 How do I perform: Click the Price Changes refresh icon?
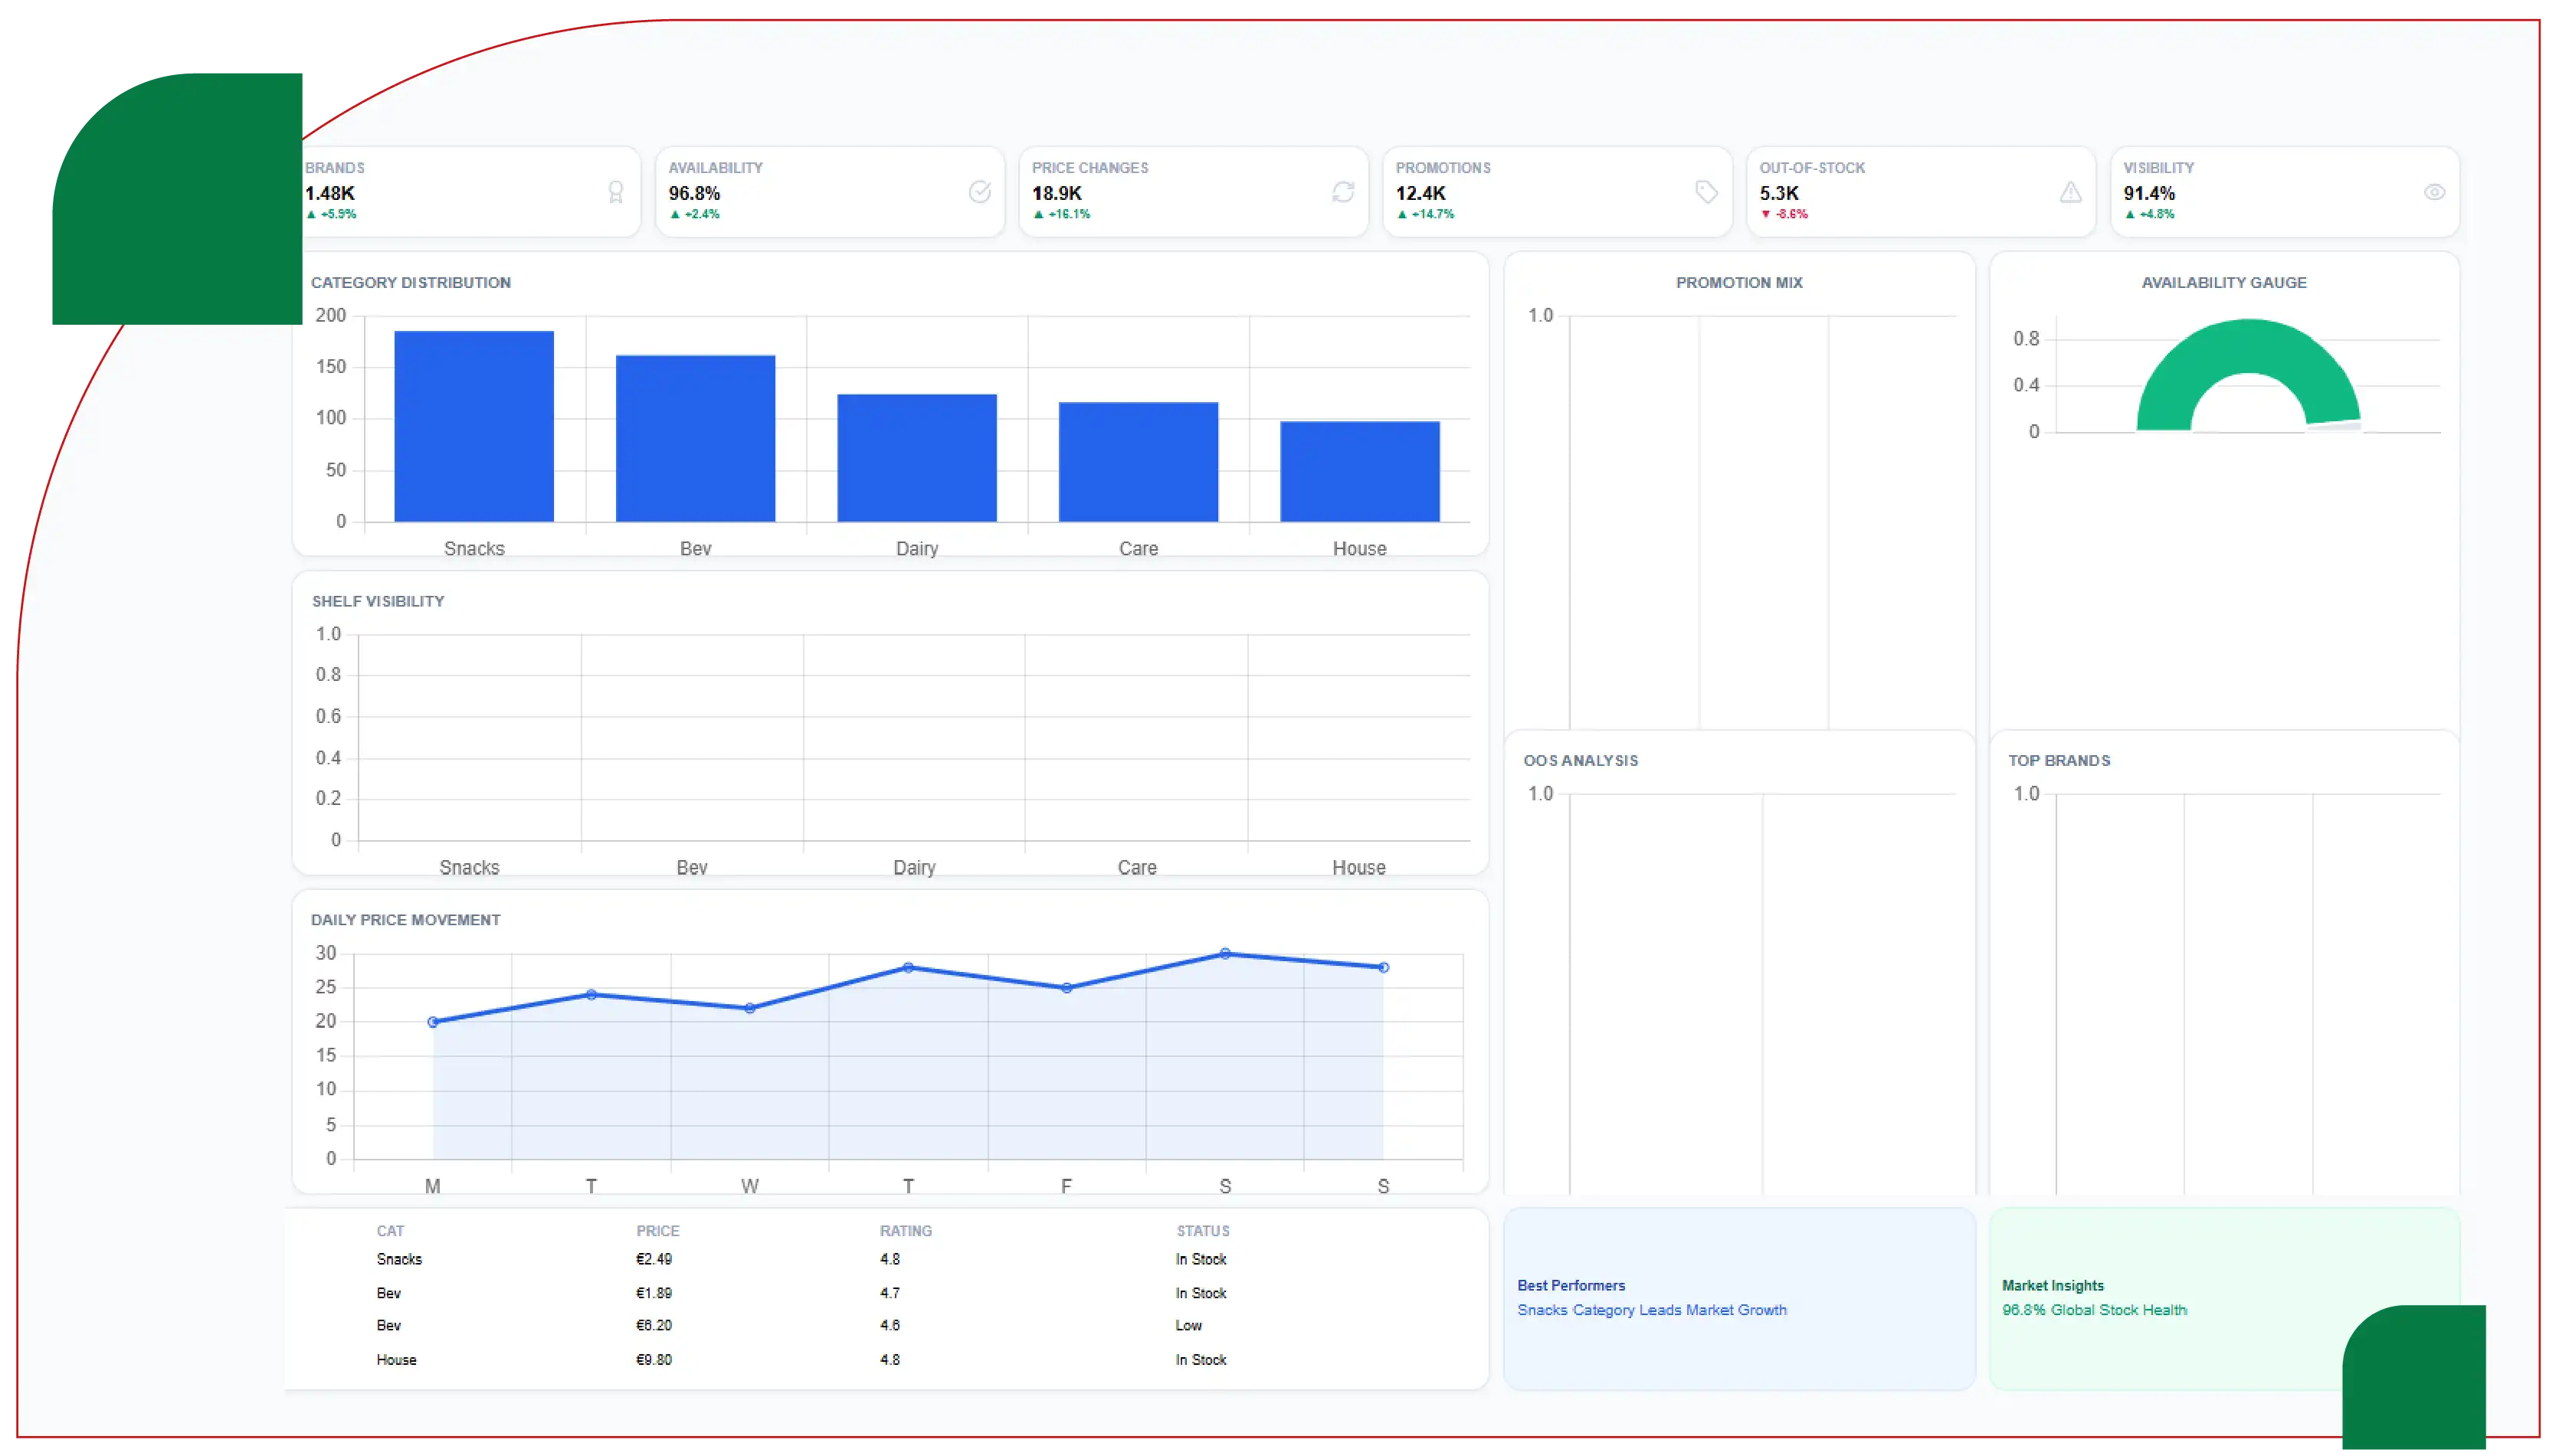[1343, 192]
